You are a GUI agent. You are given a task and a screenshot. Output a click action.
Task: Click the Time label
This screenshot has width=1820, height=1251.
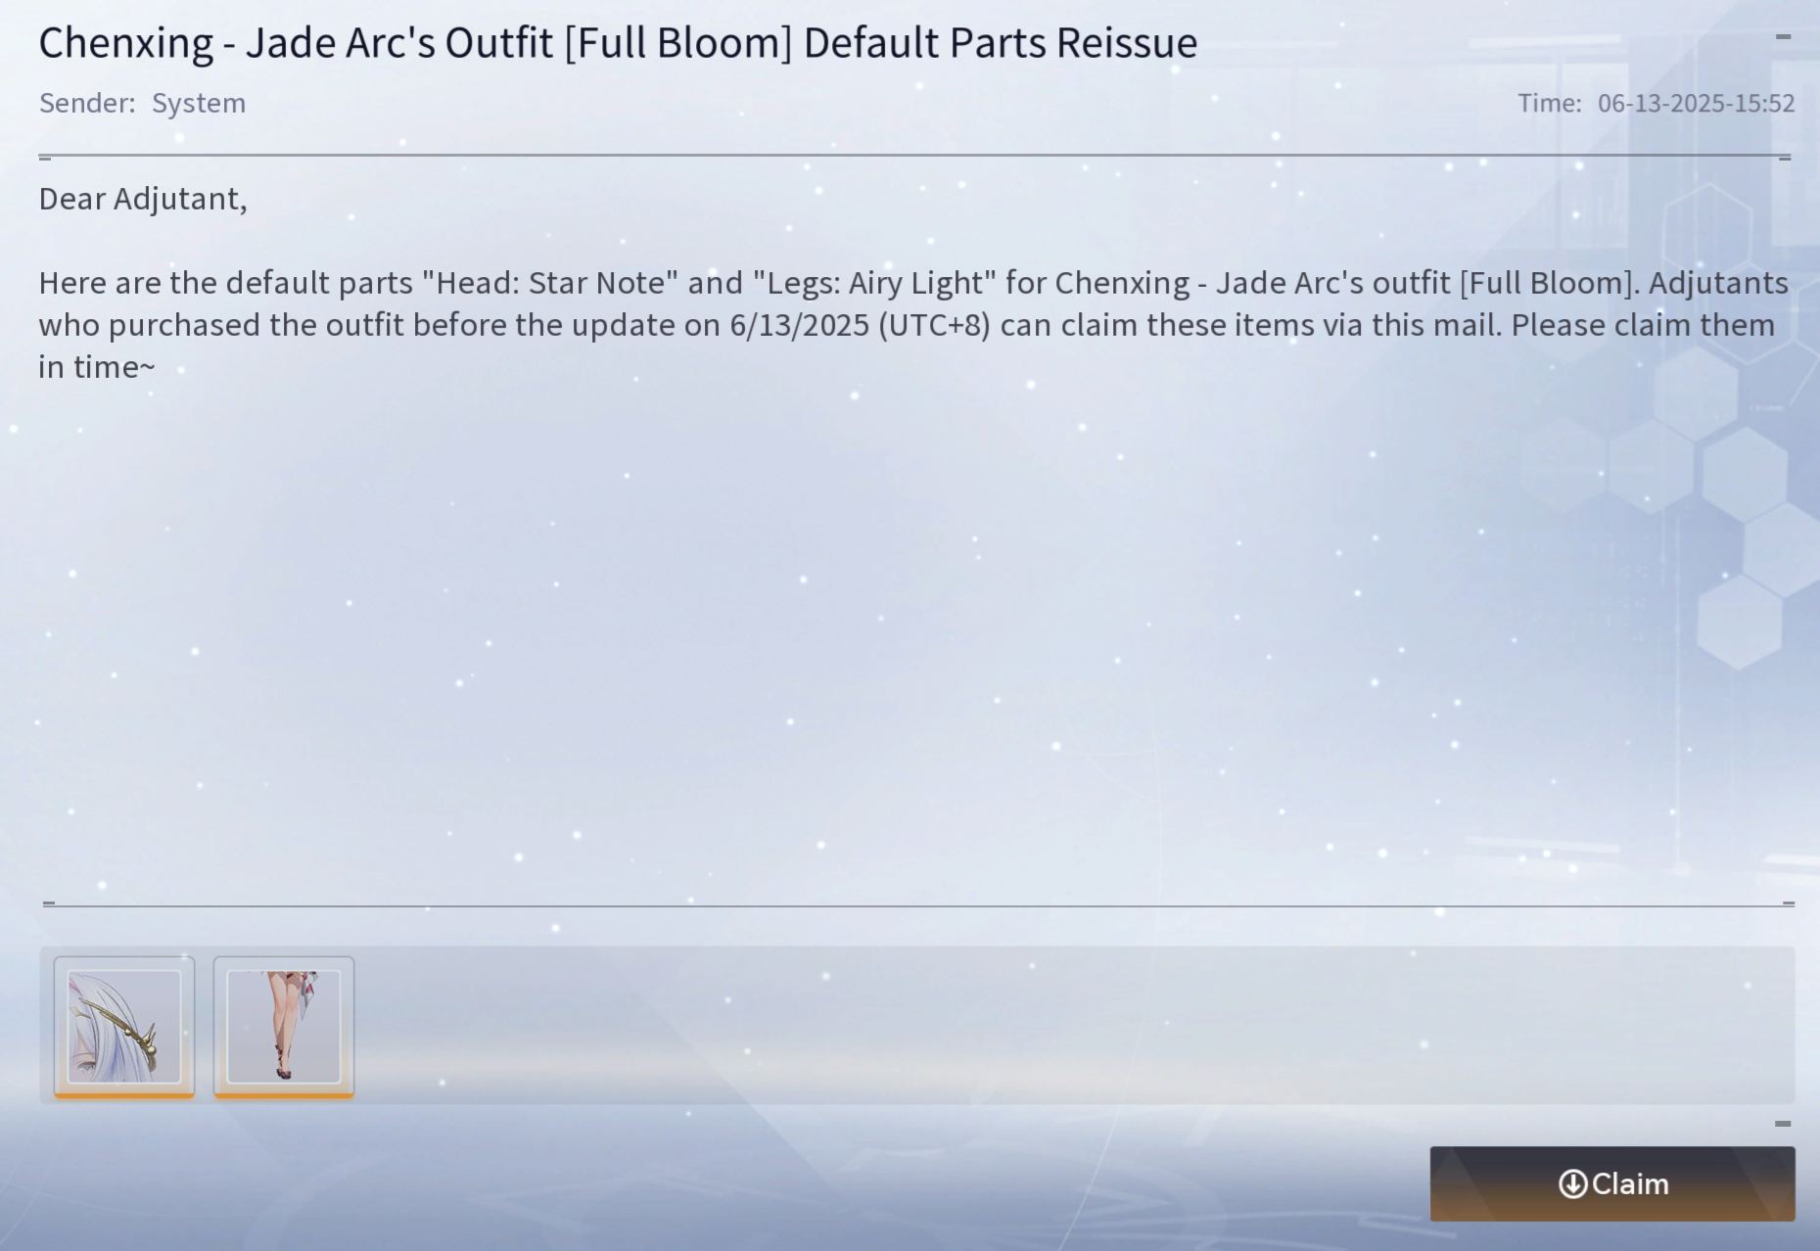(1550, 103)
